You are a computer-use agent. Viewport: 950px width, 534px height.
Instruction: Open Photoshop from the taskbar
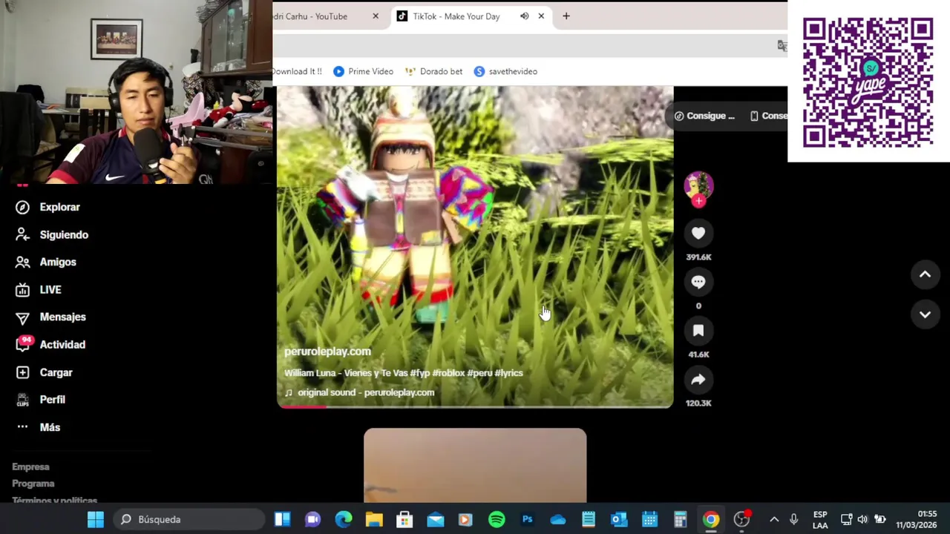tap(528, 519)
